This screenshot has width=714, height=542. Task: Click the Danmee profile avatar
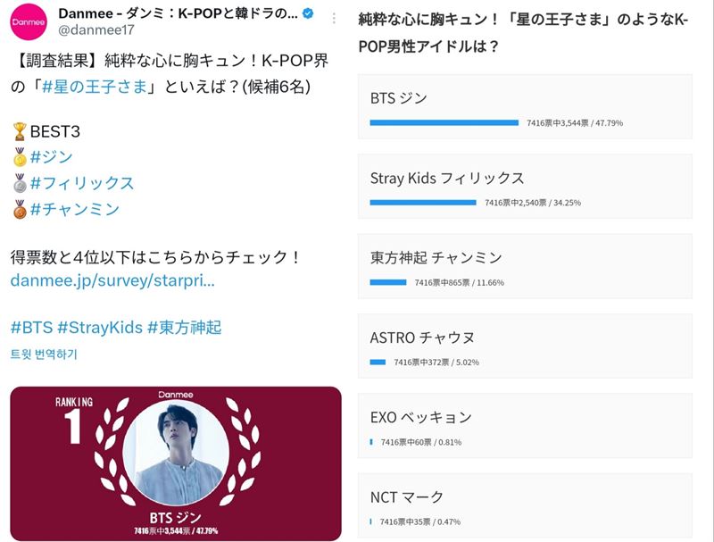29,21
